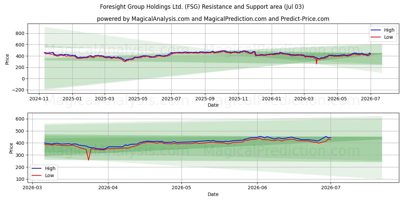404x202 pixels.
Task: Click the 'powered by MagicalAnalysis.com' subtitle
Action: pos(213,19)
